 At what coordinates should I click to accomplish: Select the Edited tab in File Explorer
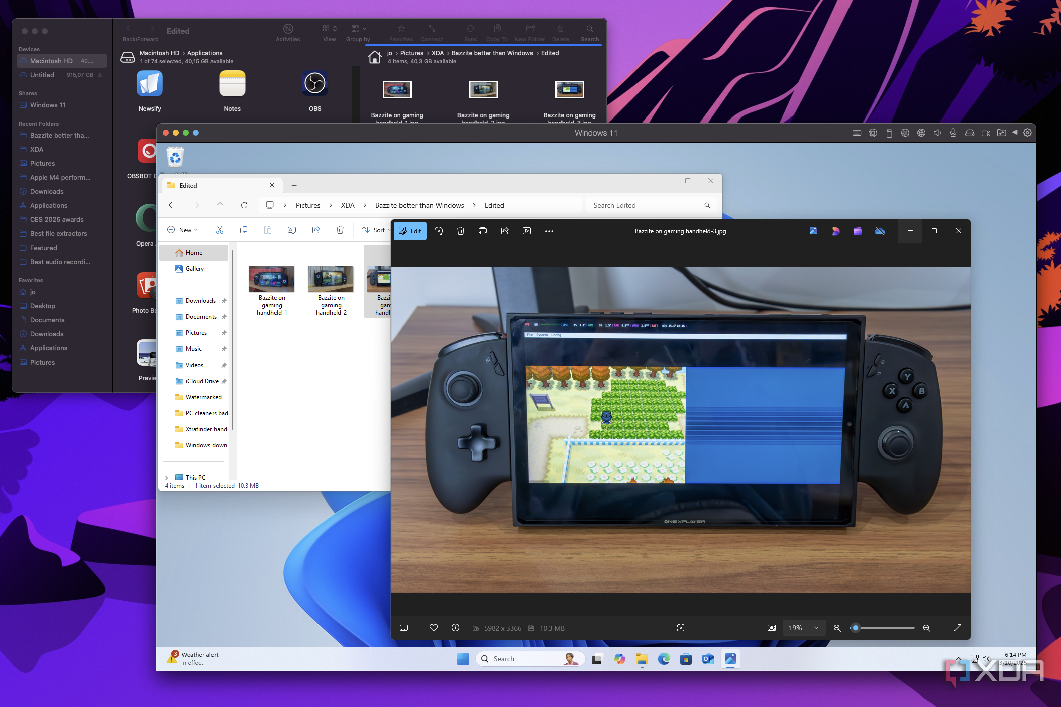pyautogui.click(x=221, y=185)
